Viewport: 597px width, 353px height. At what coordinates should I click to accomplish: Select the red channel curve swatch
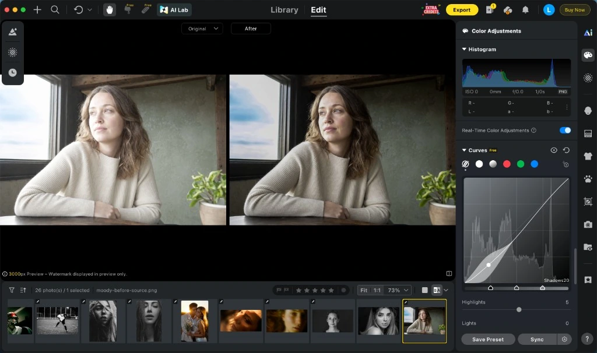tap(507, 164)
